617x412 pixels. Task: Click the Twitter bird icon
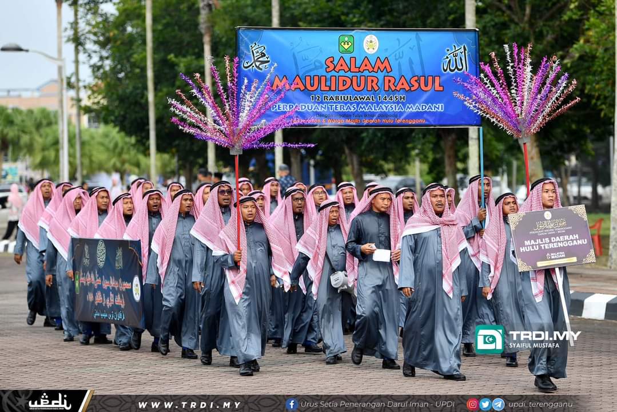tap(485, 404)
